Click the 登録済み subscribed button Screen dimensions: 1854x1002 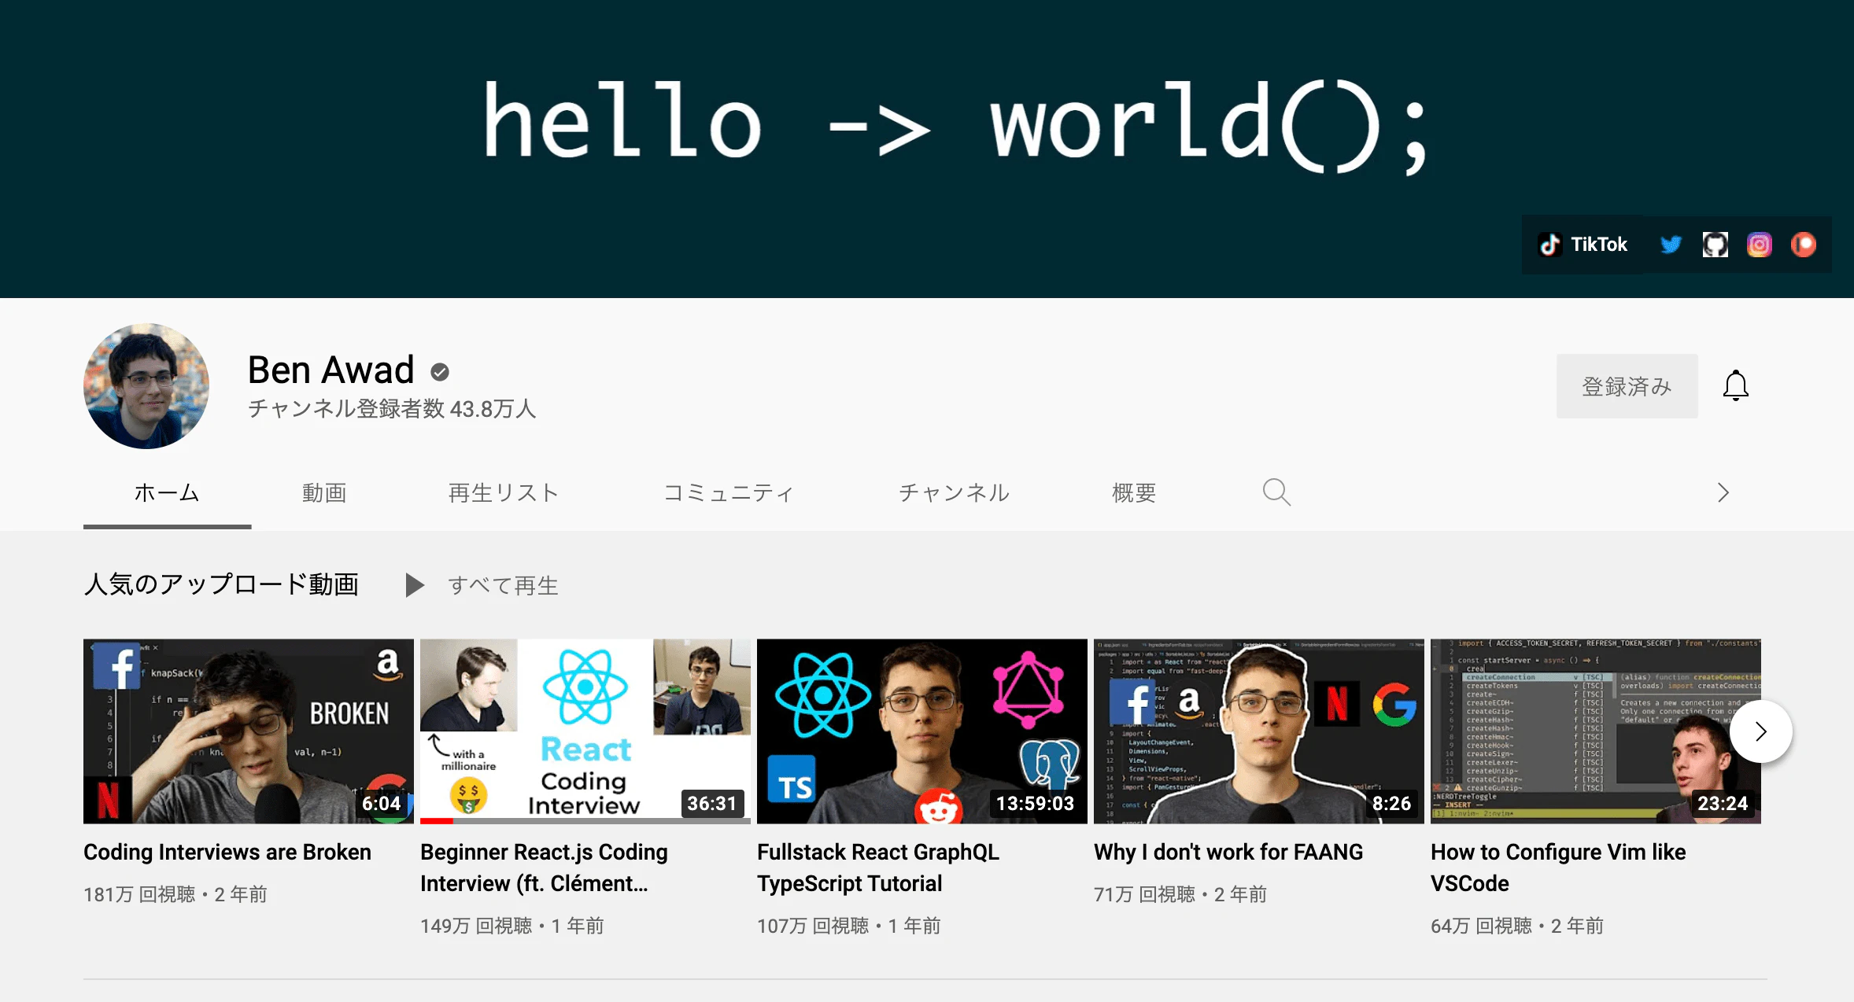pos(1627,386)
